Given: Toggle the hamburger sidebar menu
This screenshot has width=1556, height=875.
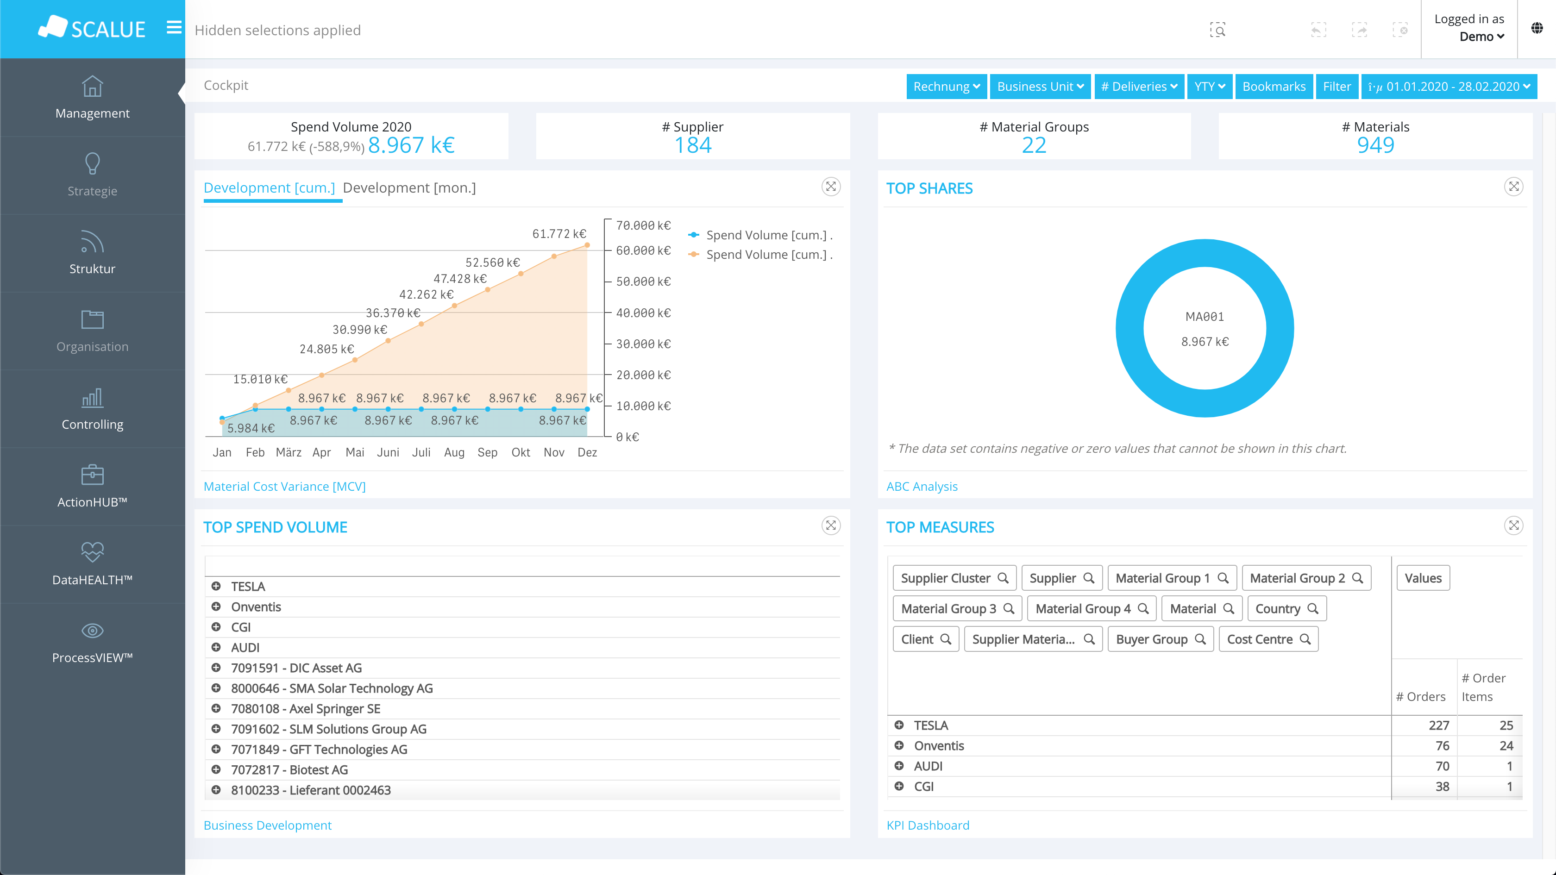Looking at the screenshot, I should tap(174, 28).
